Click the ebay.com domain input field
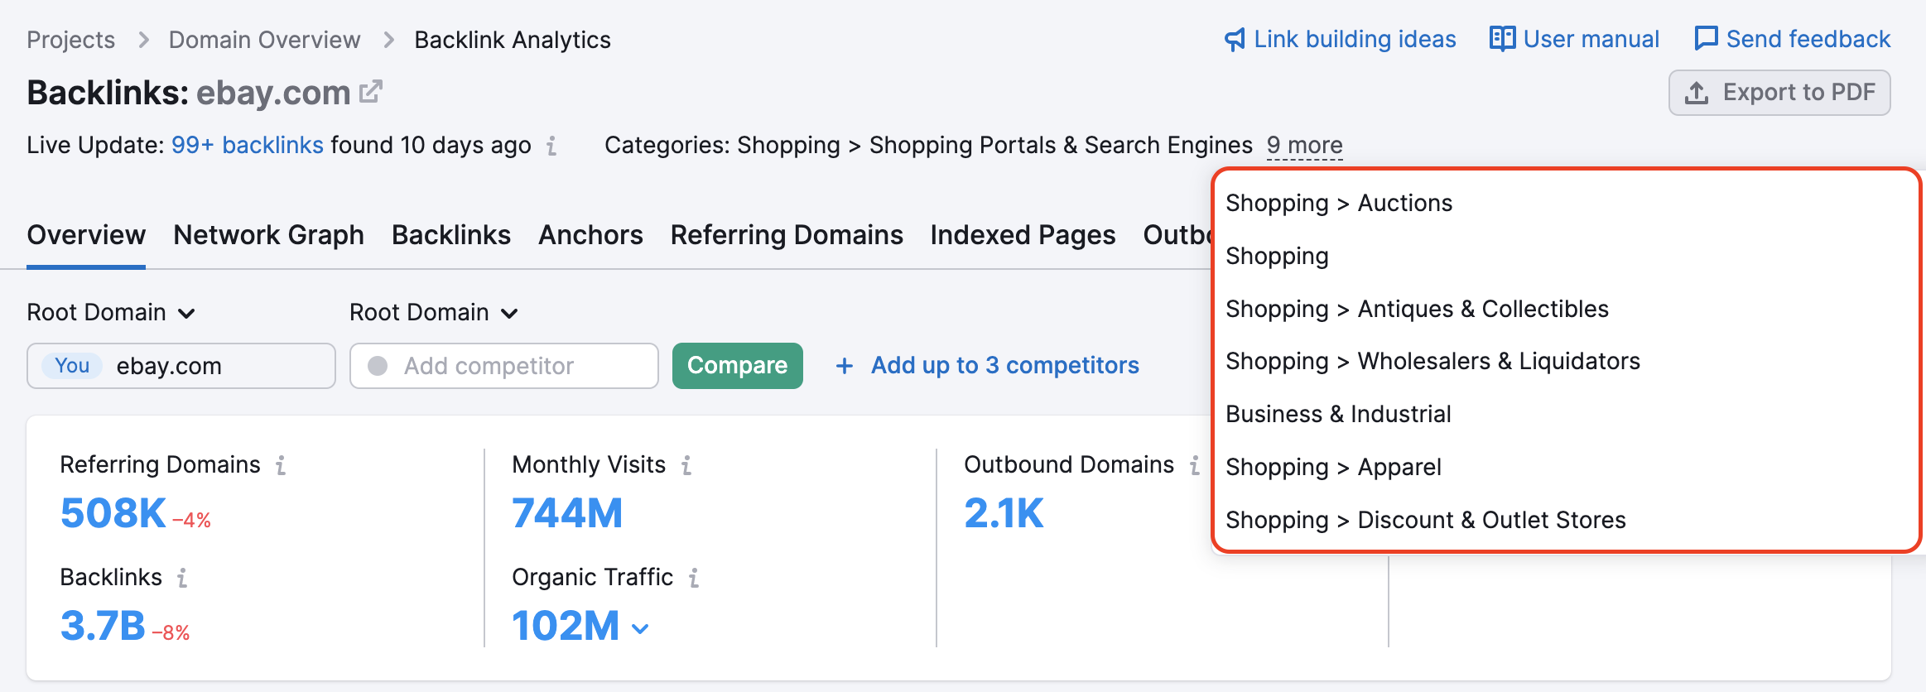 pos(181,366)
